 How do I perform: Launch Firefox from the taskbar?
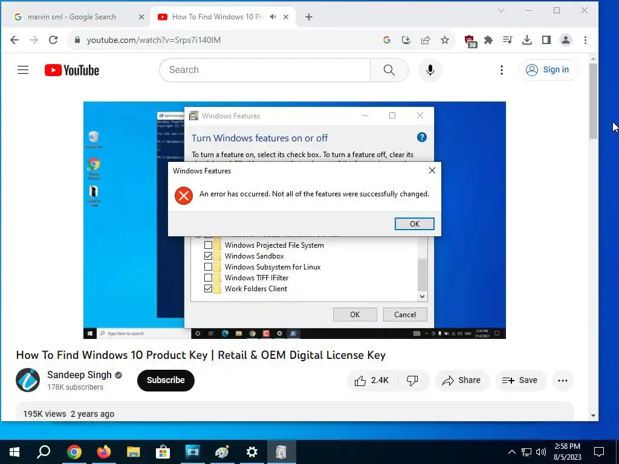point(104,452)
